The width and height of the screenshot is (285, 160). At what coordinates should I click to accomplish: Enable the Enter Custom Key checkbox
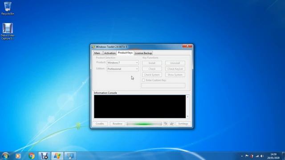click(143, 80)
